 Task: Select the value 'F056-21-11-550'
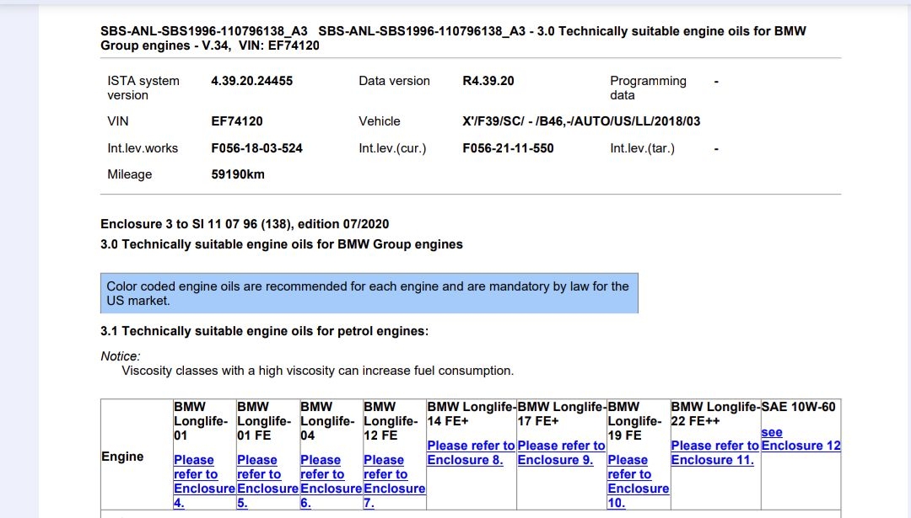coord(508,148)
